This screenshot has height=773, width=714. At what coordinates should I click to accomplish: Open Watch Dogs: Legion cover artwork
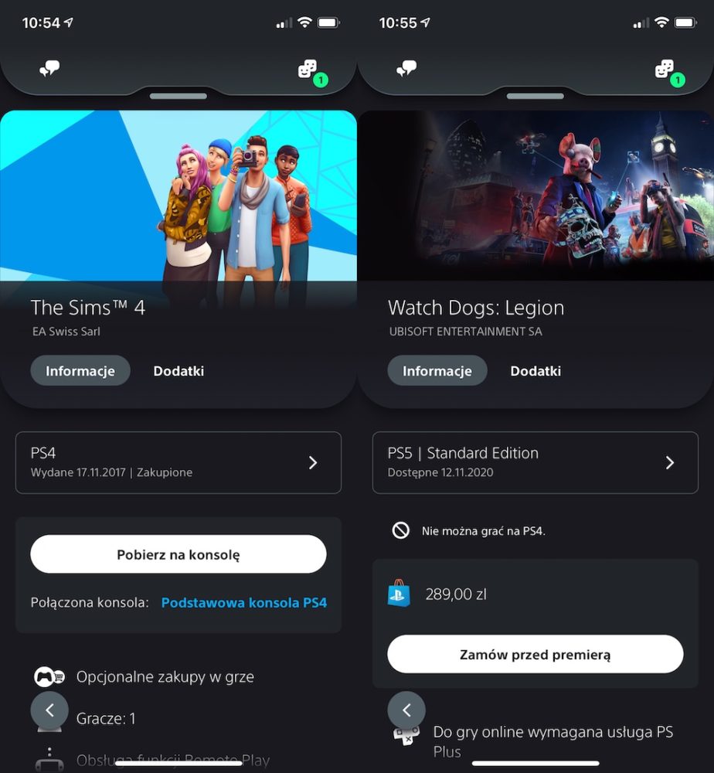coord(535,196)
